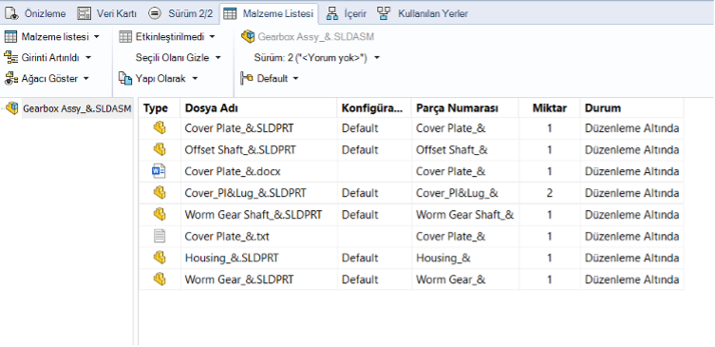The width and height of the screenshot is (715, 347).
Task: Click the Önizleme tab icon
Action: point(11,13)
